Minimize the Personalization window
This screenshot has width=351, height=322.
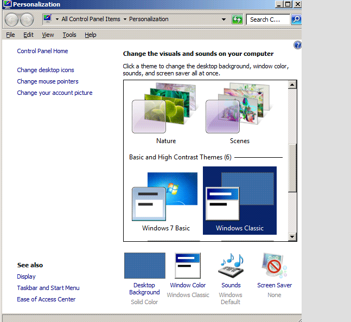pyautogui.click(x=278, y=4)
